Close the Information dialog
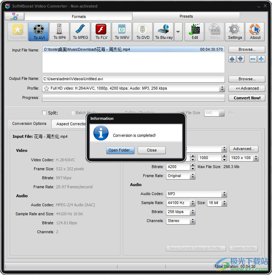 coord(152,150)
